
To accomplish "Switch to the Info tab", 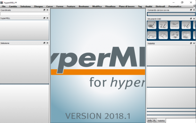I will click(x=150, y=120).
